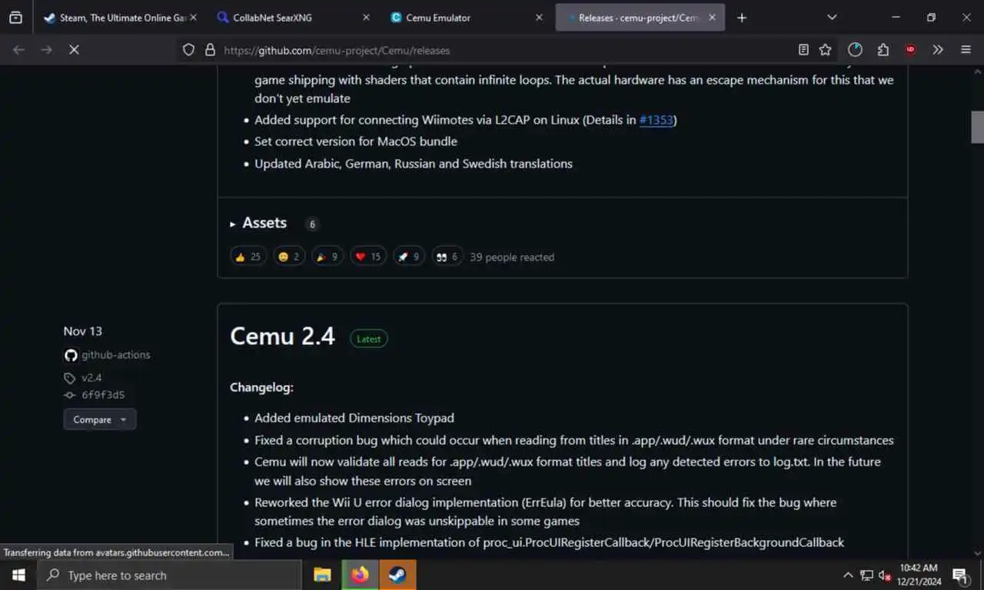Open the clock showing 10:42 AM
Screen dimensions: 984x590
click(x=920, y=575)
